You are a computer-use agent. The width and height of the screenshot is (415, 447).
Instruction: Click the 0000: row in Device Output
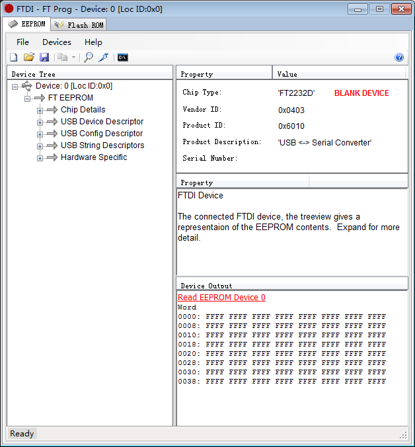(x=282, y=317)
